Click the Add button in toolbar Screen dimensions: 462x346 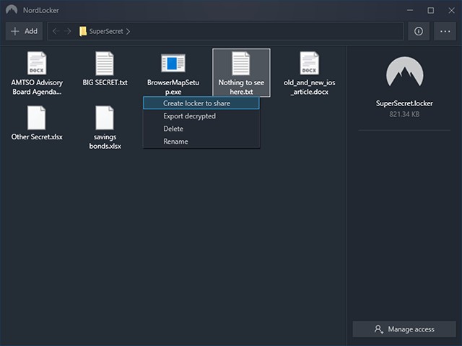pos(24,31)
